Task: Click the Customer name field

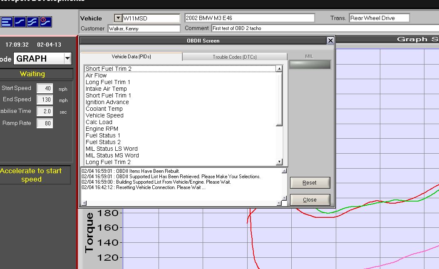Action: (144, 29)
